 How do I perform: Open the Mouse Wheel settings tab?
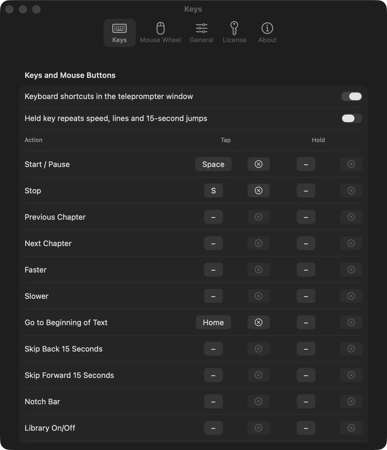tap(160, 33)
